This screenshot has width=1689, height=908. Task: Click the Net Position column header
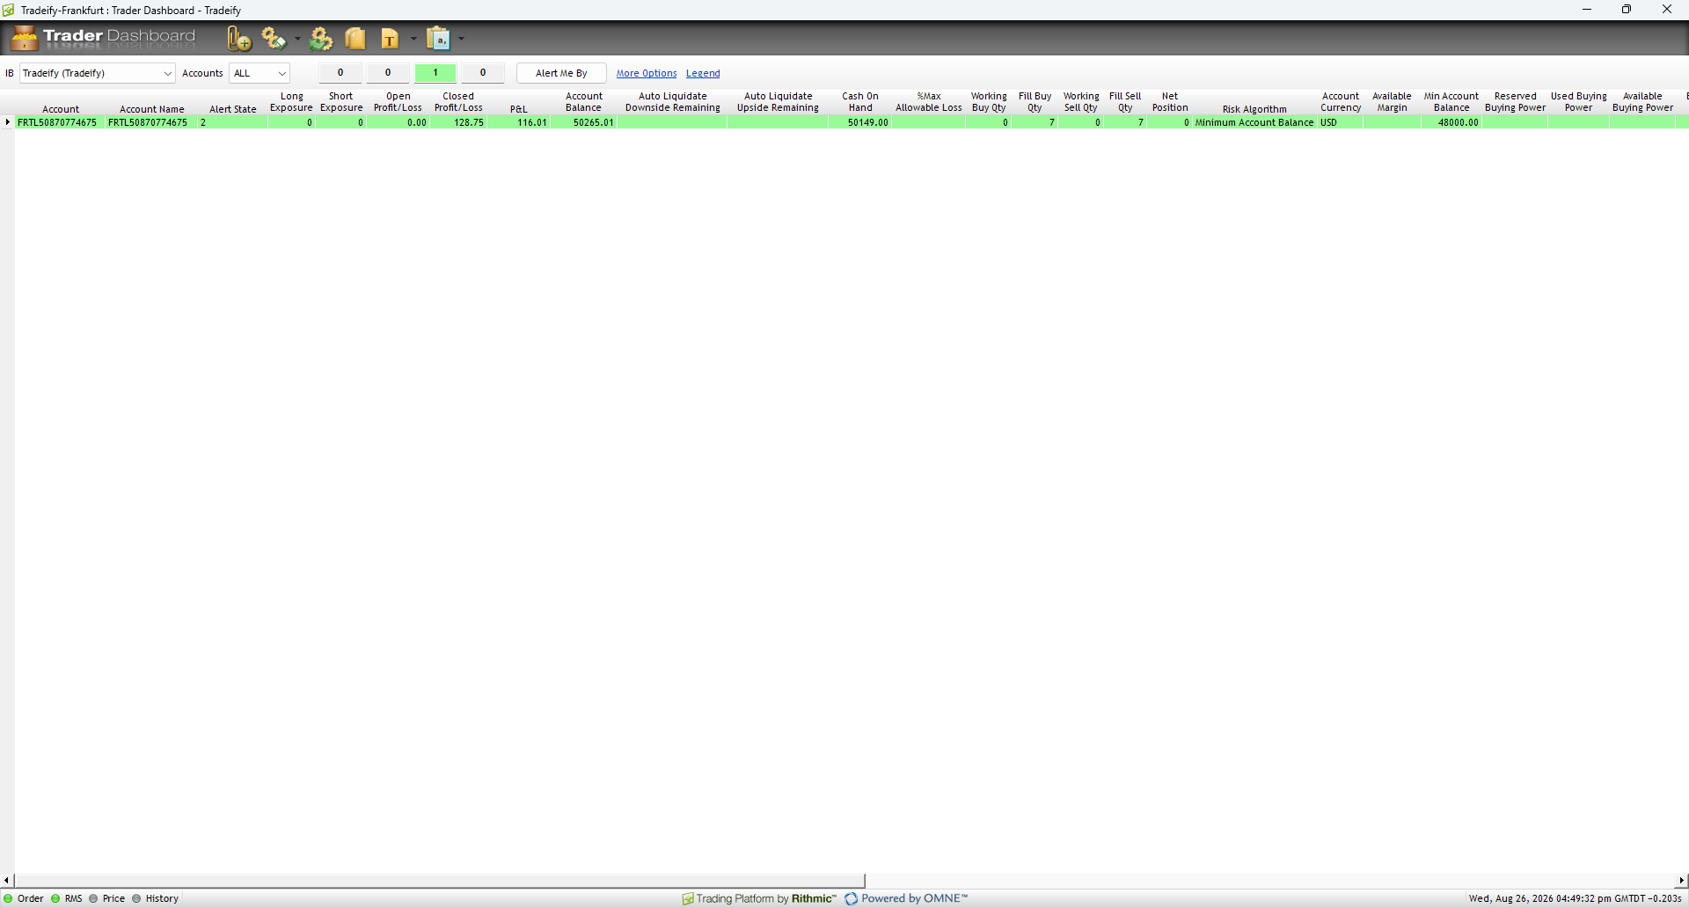[x=1170, y=102]
